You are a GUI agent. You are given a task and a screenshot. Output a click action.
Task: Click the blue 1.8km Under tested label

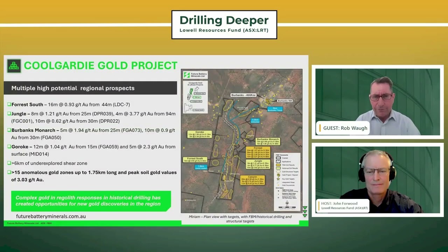(x=201, y=167)
